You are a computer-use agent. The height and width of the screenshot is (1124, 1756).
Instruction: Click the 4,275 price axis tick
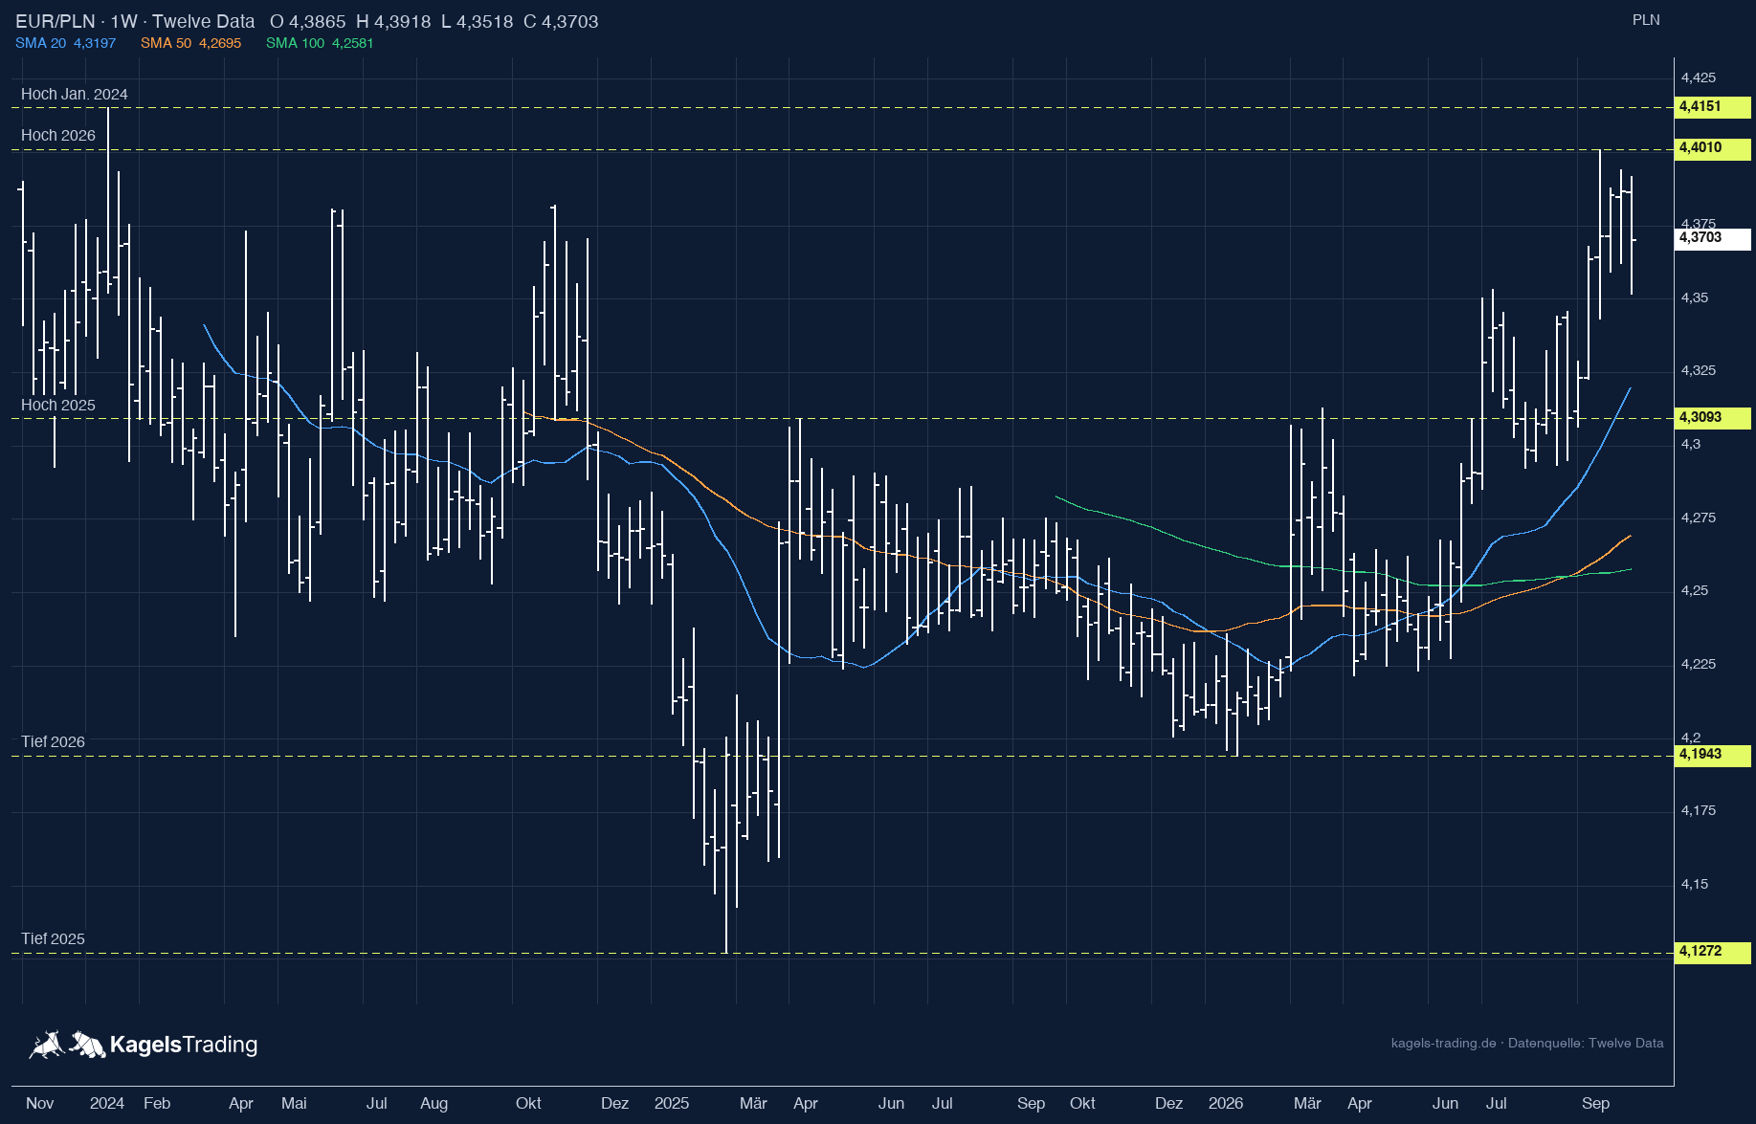1699,518
